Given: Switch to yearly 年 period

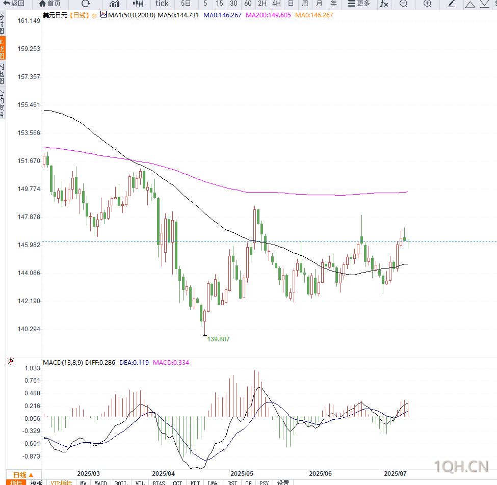Looking at the screenshot, I should tap(333, 4).
